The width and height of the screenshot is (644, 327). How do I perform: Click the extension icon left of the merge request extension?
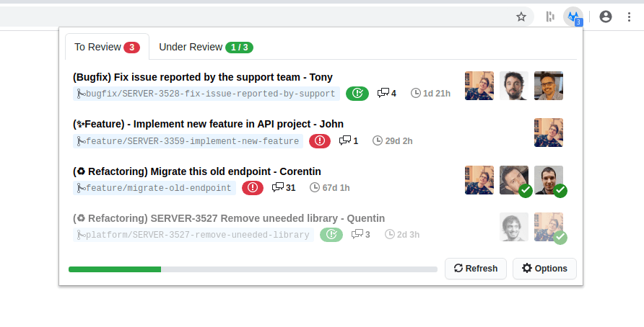(x=550, y=17)
